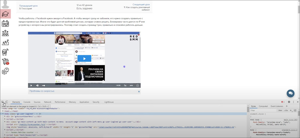Toggle the :hov element state button

(x=280, y=110)
